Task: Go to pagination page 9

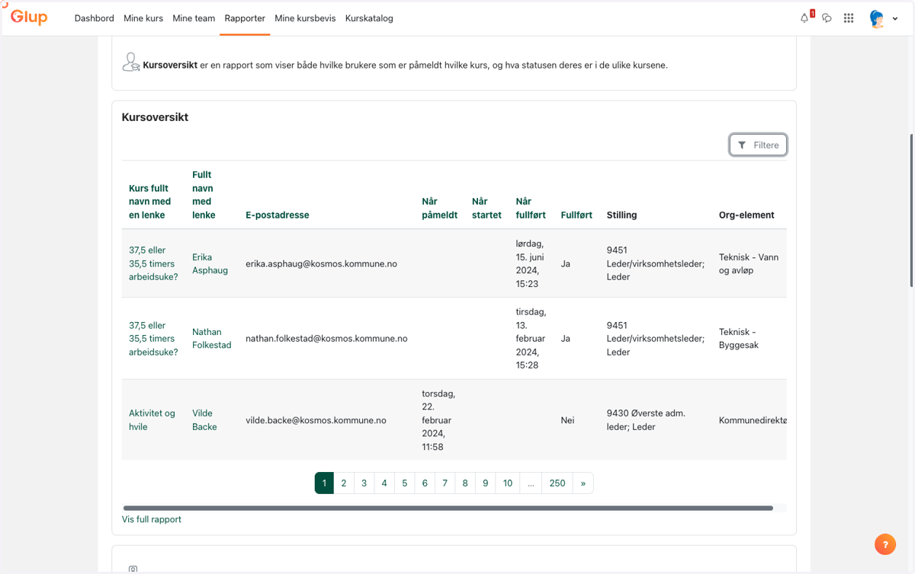Action: [485, 483]
